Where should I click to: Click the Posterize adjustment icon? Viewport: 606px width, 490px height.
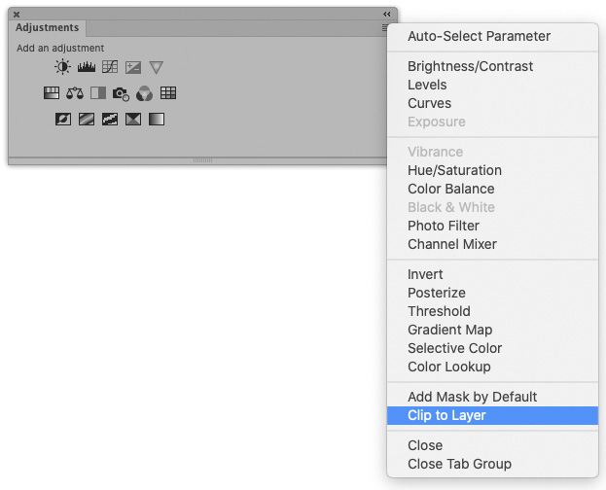(87, 120)
